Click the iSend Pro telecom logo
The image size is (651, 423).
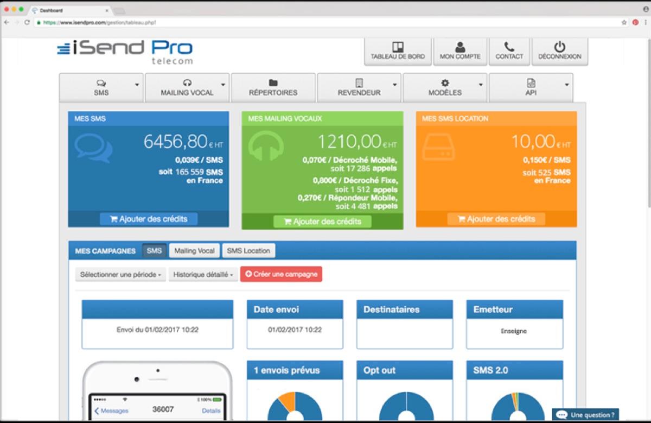(x=123, y=51)
